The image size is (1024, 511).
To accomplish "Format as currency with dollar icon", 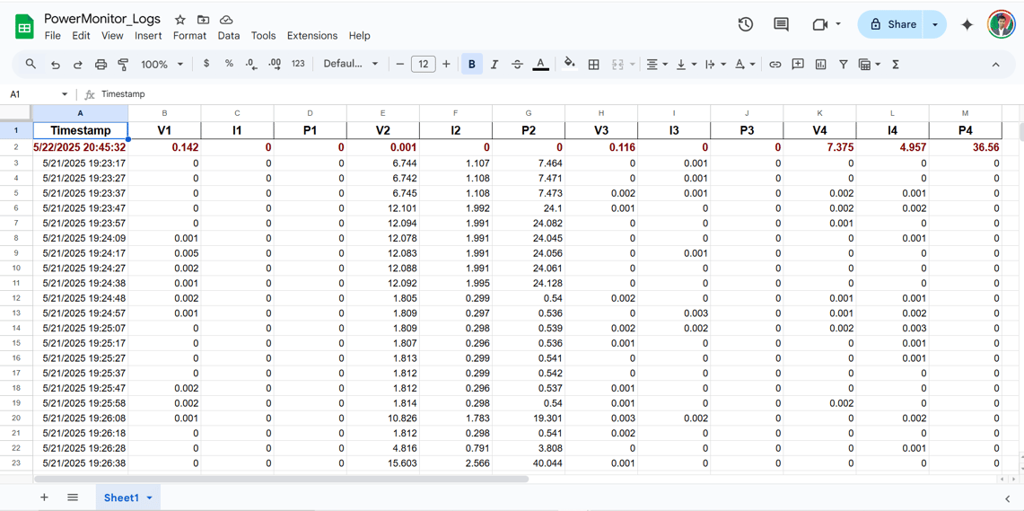I will coord(206,64).
